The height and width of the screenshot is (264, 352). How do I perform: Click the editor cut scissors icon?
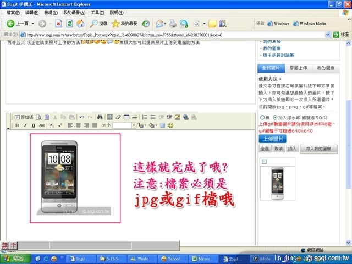55,117
